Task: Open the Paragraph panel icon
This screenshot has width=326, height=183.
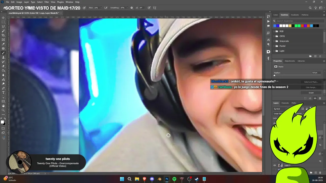Action: [268, 44]
